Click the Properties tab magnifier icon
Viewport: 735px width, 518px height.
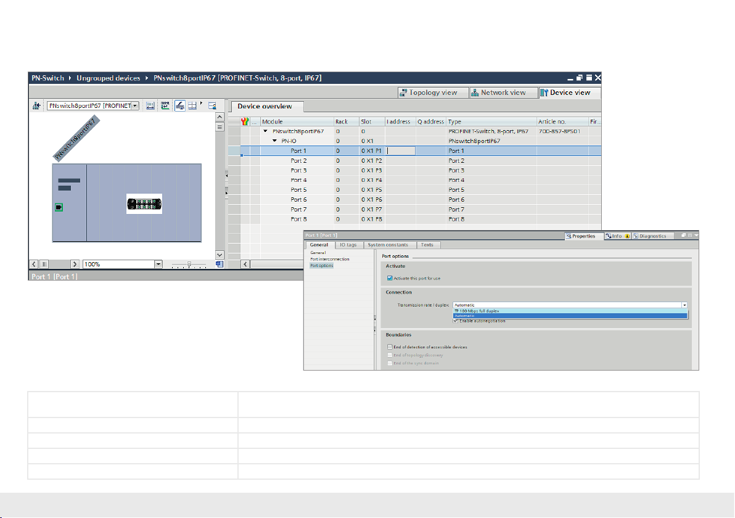click(x=569, y=236)
